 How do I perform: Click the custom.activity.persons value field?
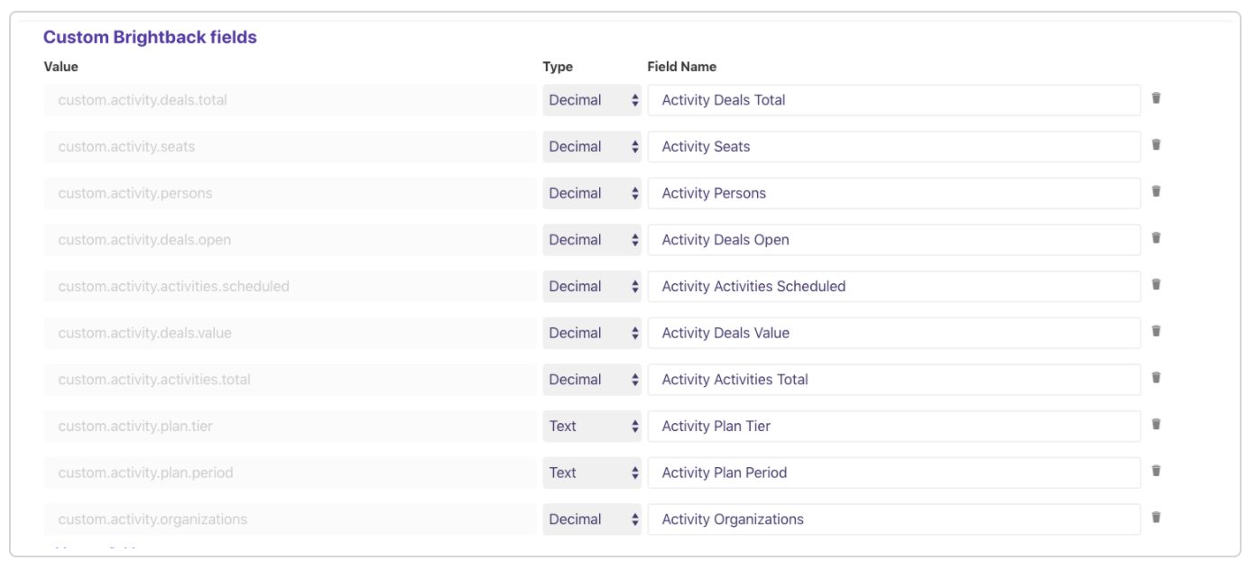(290, 193)
